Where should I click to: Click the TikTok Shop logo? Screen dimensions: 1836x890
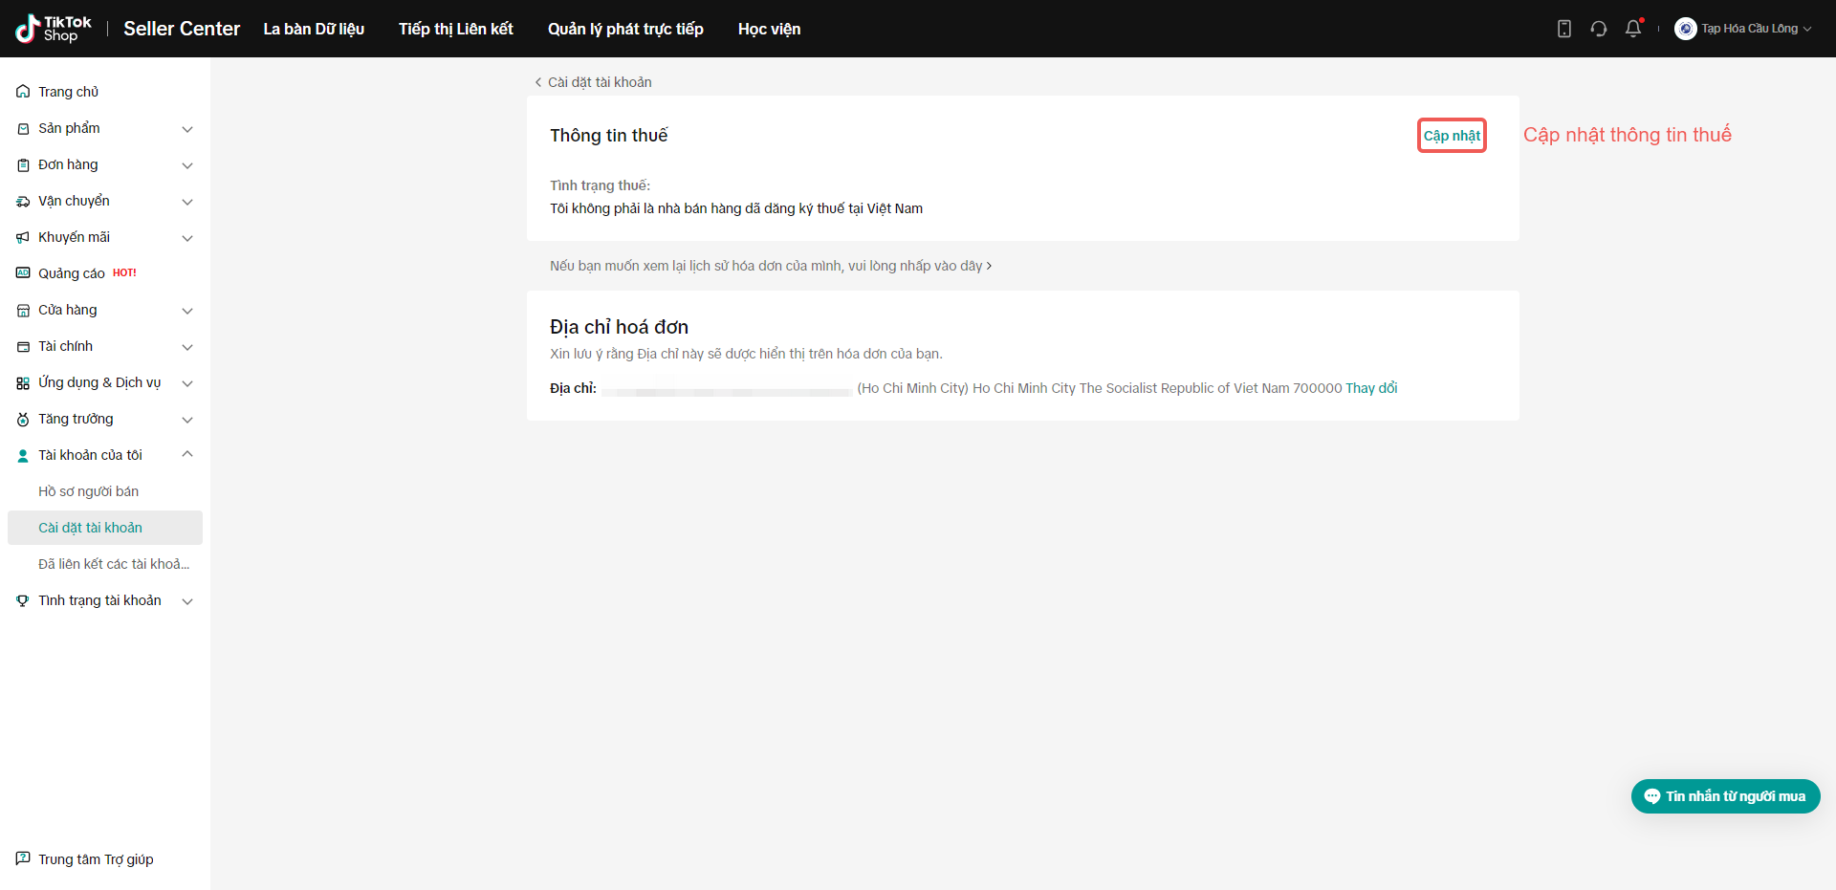54,29
